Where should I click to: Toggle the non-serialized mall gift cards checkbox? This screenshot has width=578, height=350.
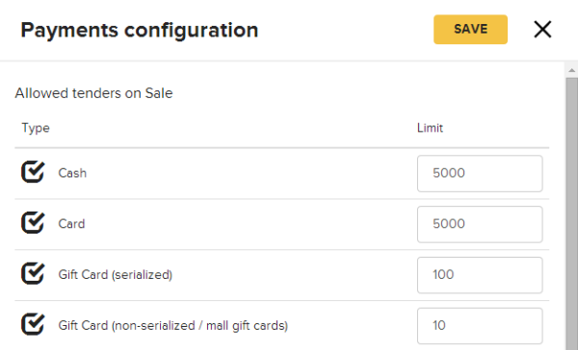pos(33,324)
